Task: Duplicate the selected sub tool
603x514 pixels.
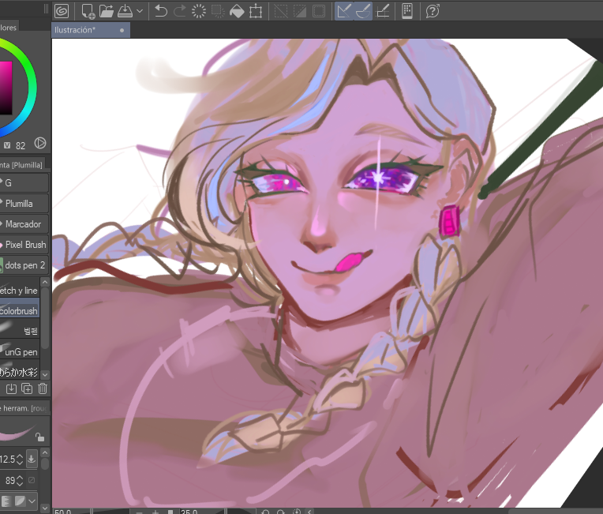Action: pyautogui.click(x=27, y=388)
